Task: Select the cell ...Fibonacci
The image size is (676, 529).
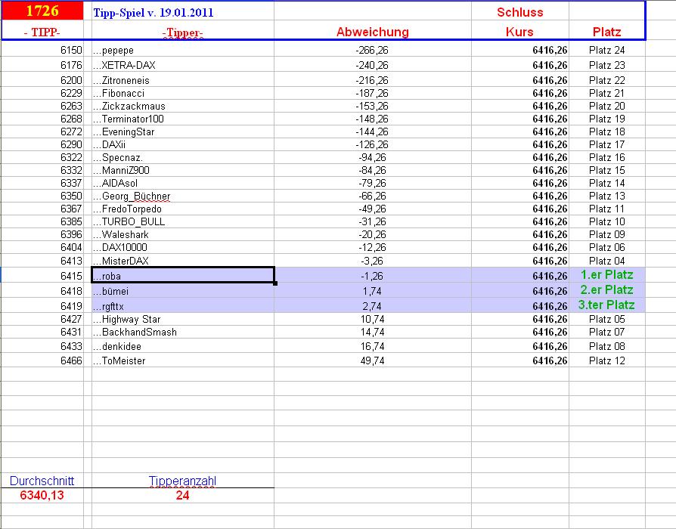Action: pyautogui.click(x=183, y=93)
